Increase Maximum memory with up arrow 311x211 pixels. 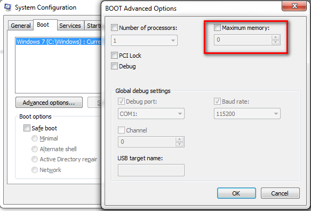(275, 37)
